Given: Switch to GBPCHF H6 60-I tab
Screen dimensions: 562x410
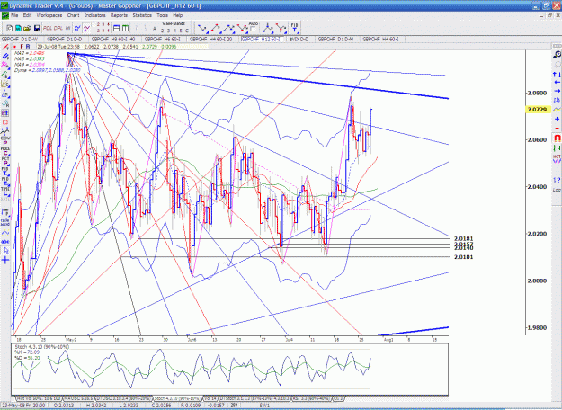Looking at the screenshot, I should point(163,39).
